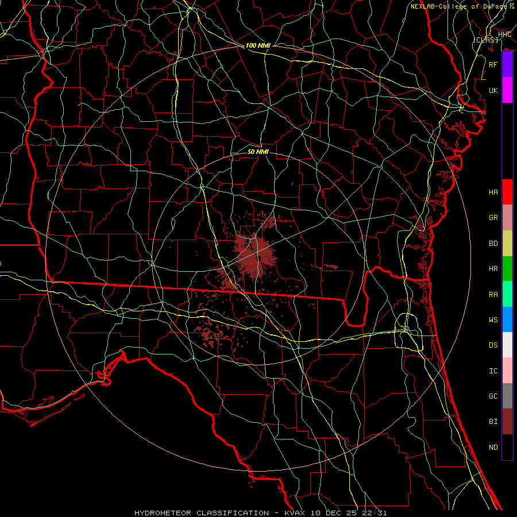
Task: Click the KVAX station identifier
Action: click(295, 513)
